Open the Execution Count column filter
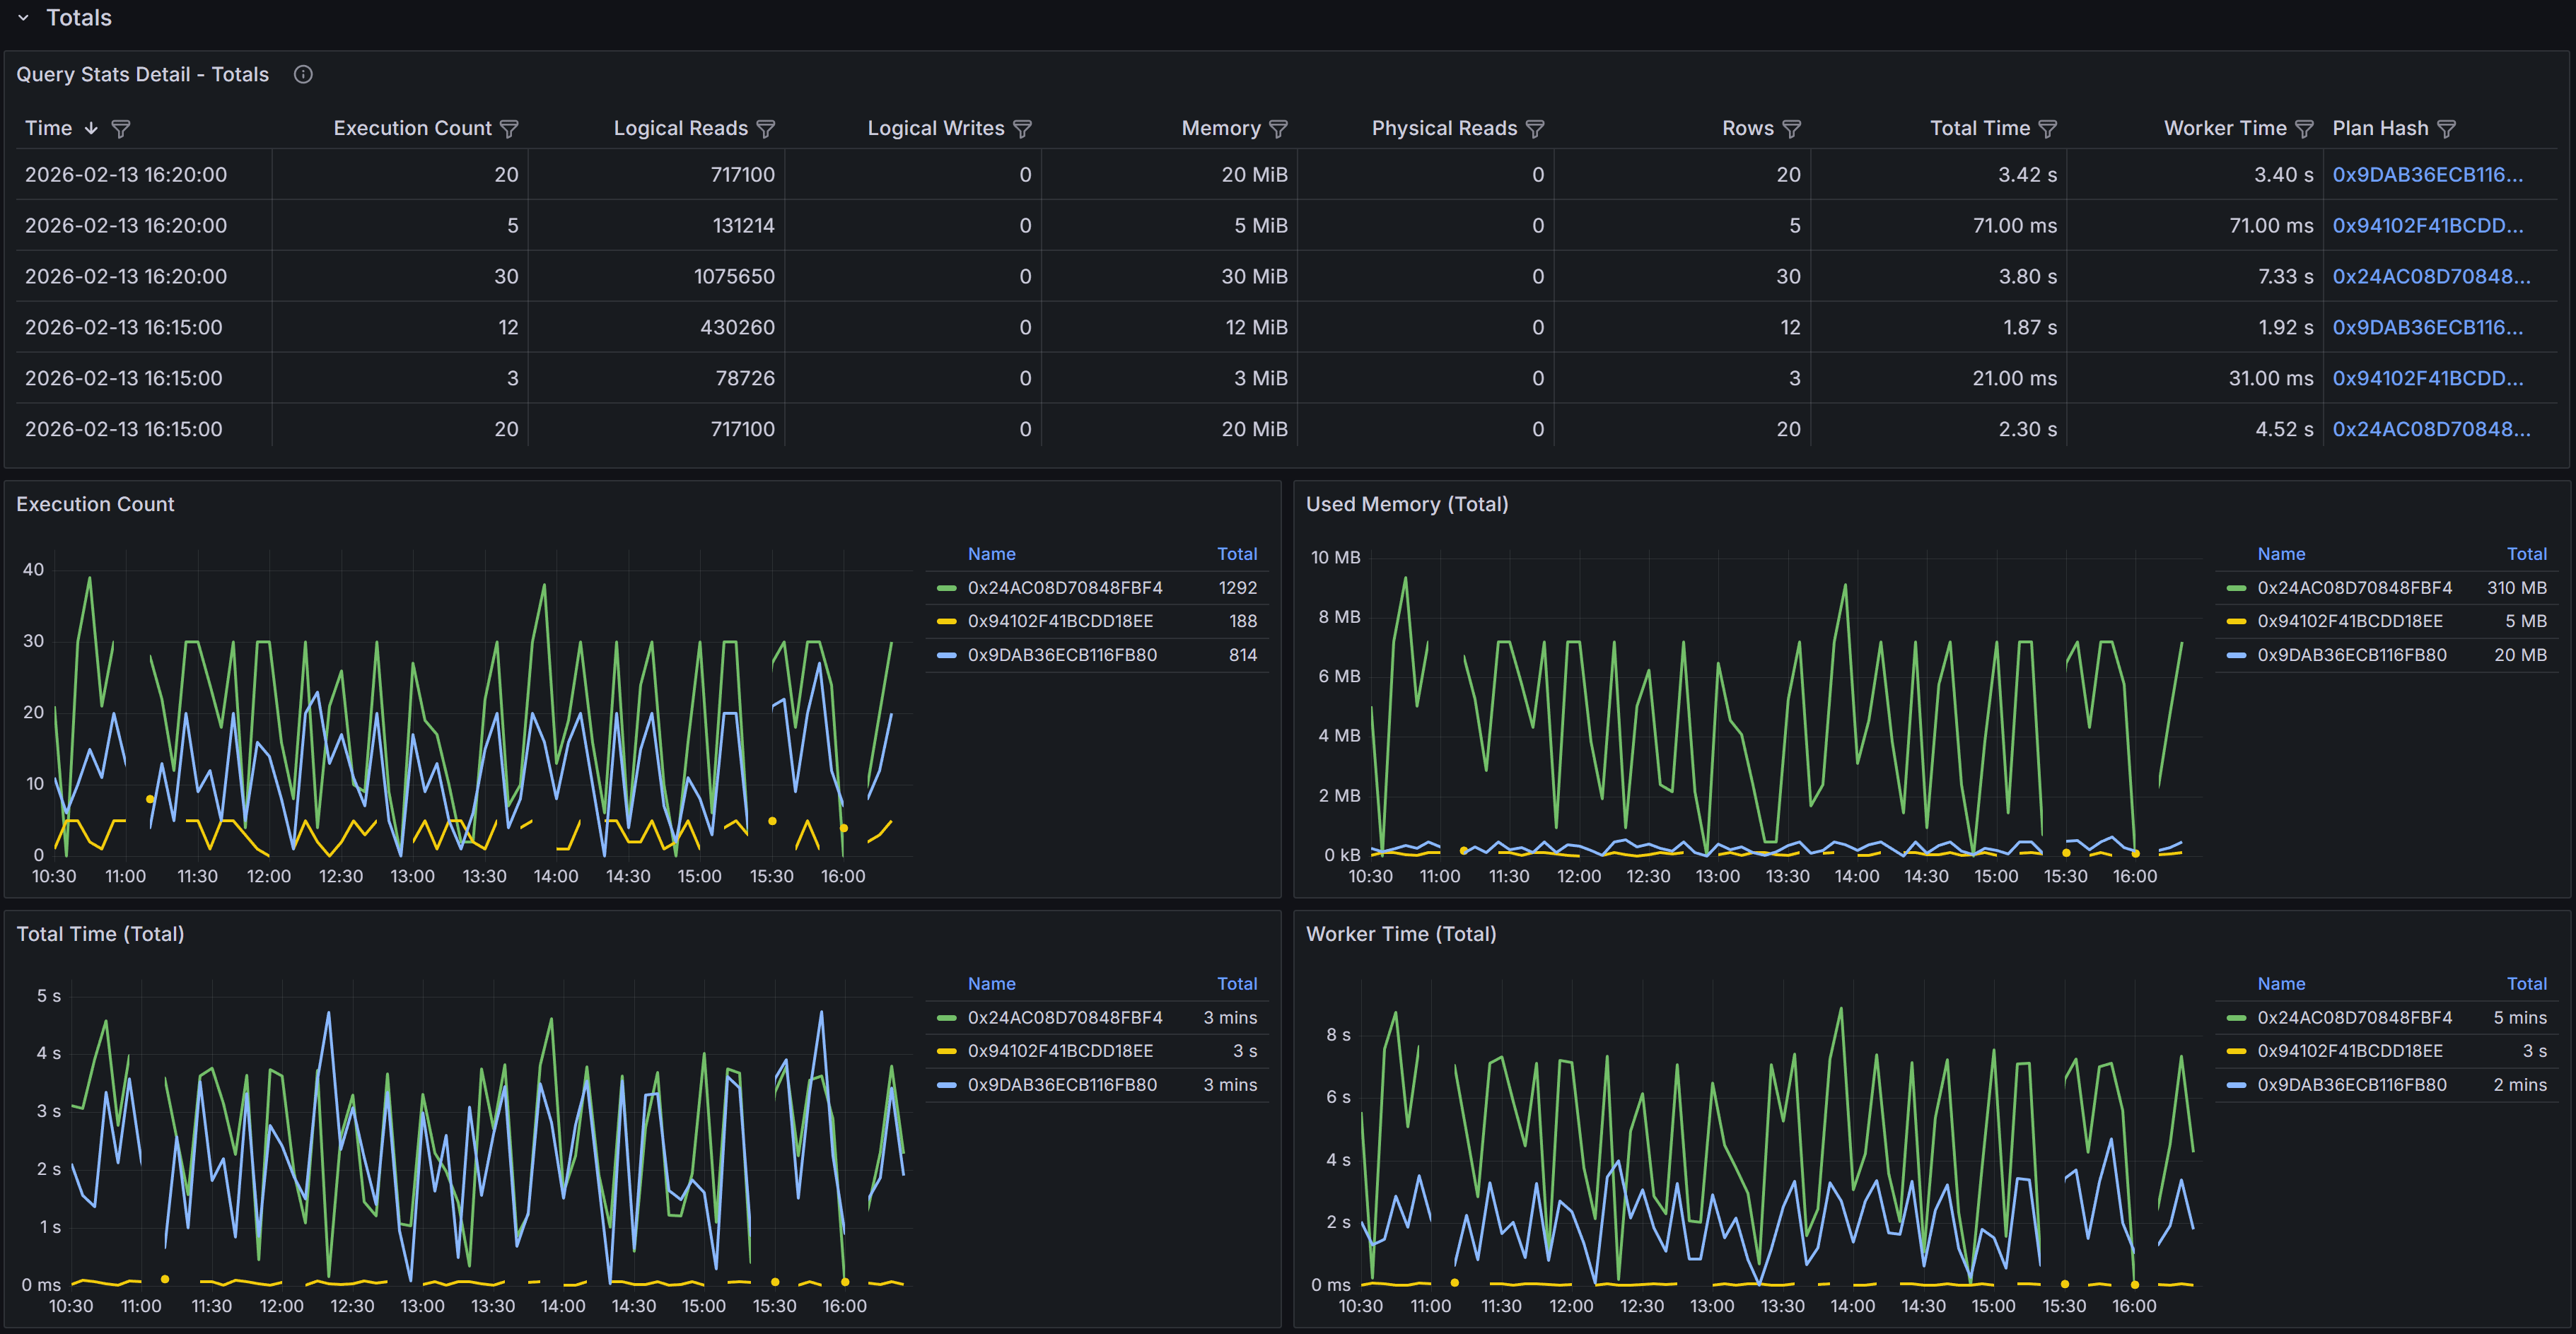 pos(509,128)
